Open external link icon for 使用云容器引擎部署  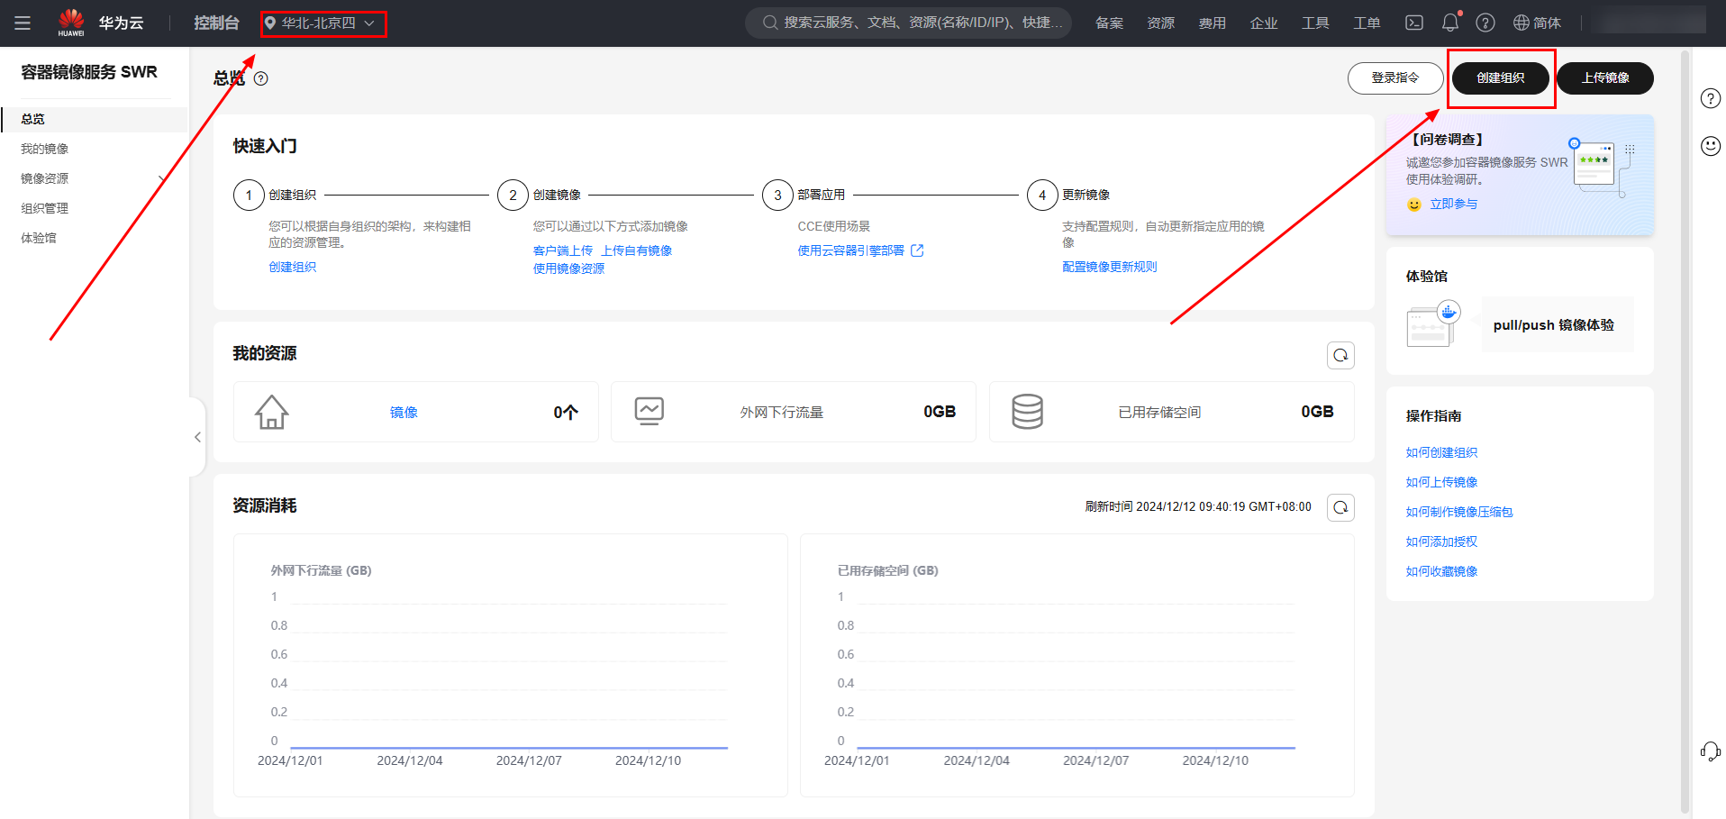pyautogui.click(x=917, y=250)
